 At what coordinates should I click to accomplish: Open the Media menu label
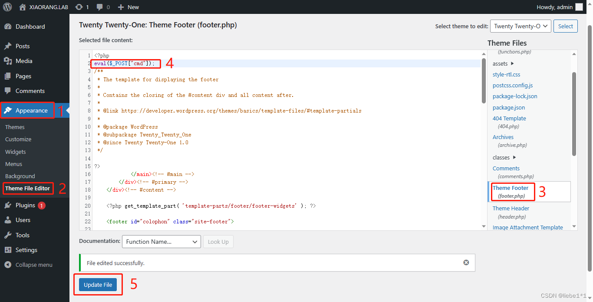click(x=24, y=61)
